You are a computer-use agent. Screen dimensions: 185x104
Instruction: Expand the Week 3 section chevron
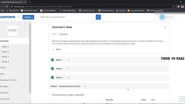point(69,78)
